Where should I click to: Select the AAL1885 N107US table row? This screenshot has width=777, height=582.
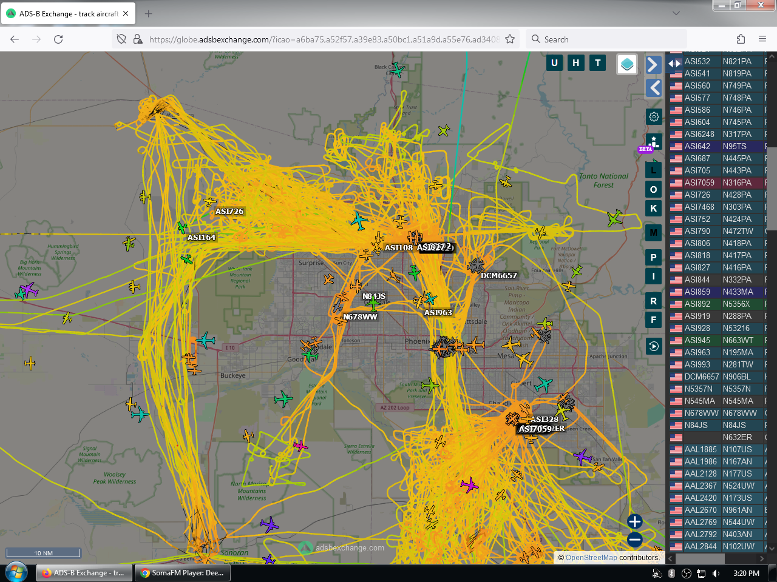(718, 449)
